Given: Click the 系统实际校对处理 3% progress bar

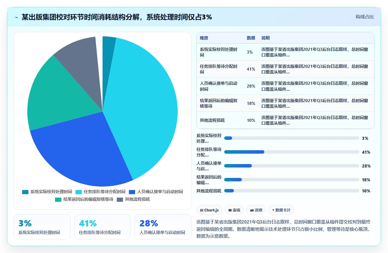Looking at the screenshot, I should pos(291,138).
